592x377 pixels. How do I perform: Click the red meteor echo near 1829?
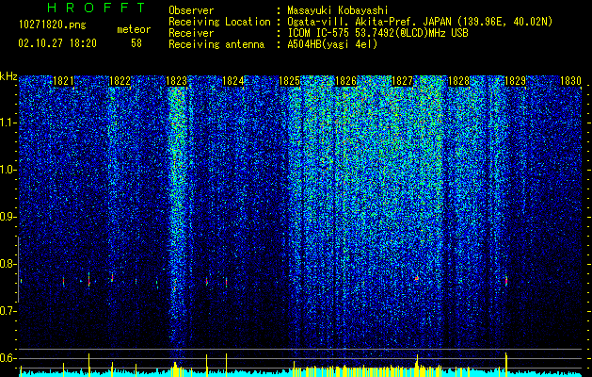[x=506, y=281]
